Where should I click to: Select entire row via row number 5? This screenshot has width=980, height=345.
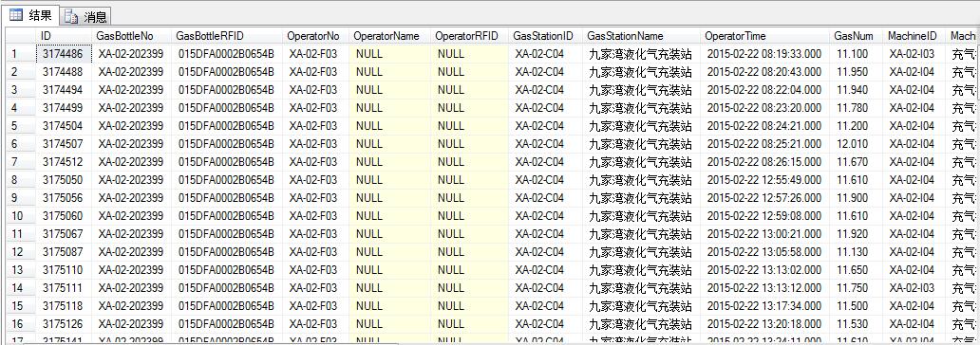[x=21, y=126]
